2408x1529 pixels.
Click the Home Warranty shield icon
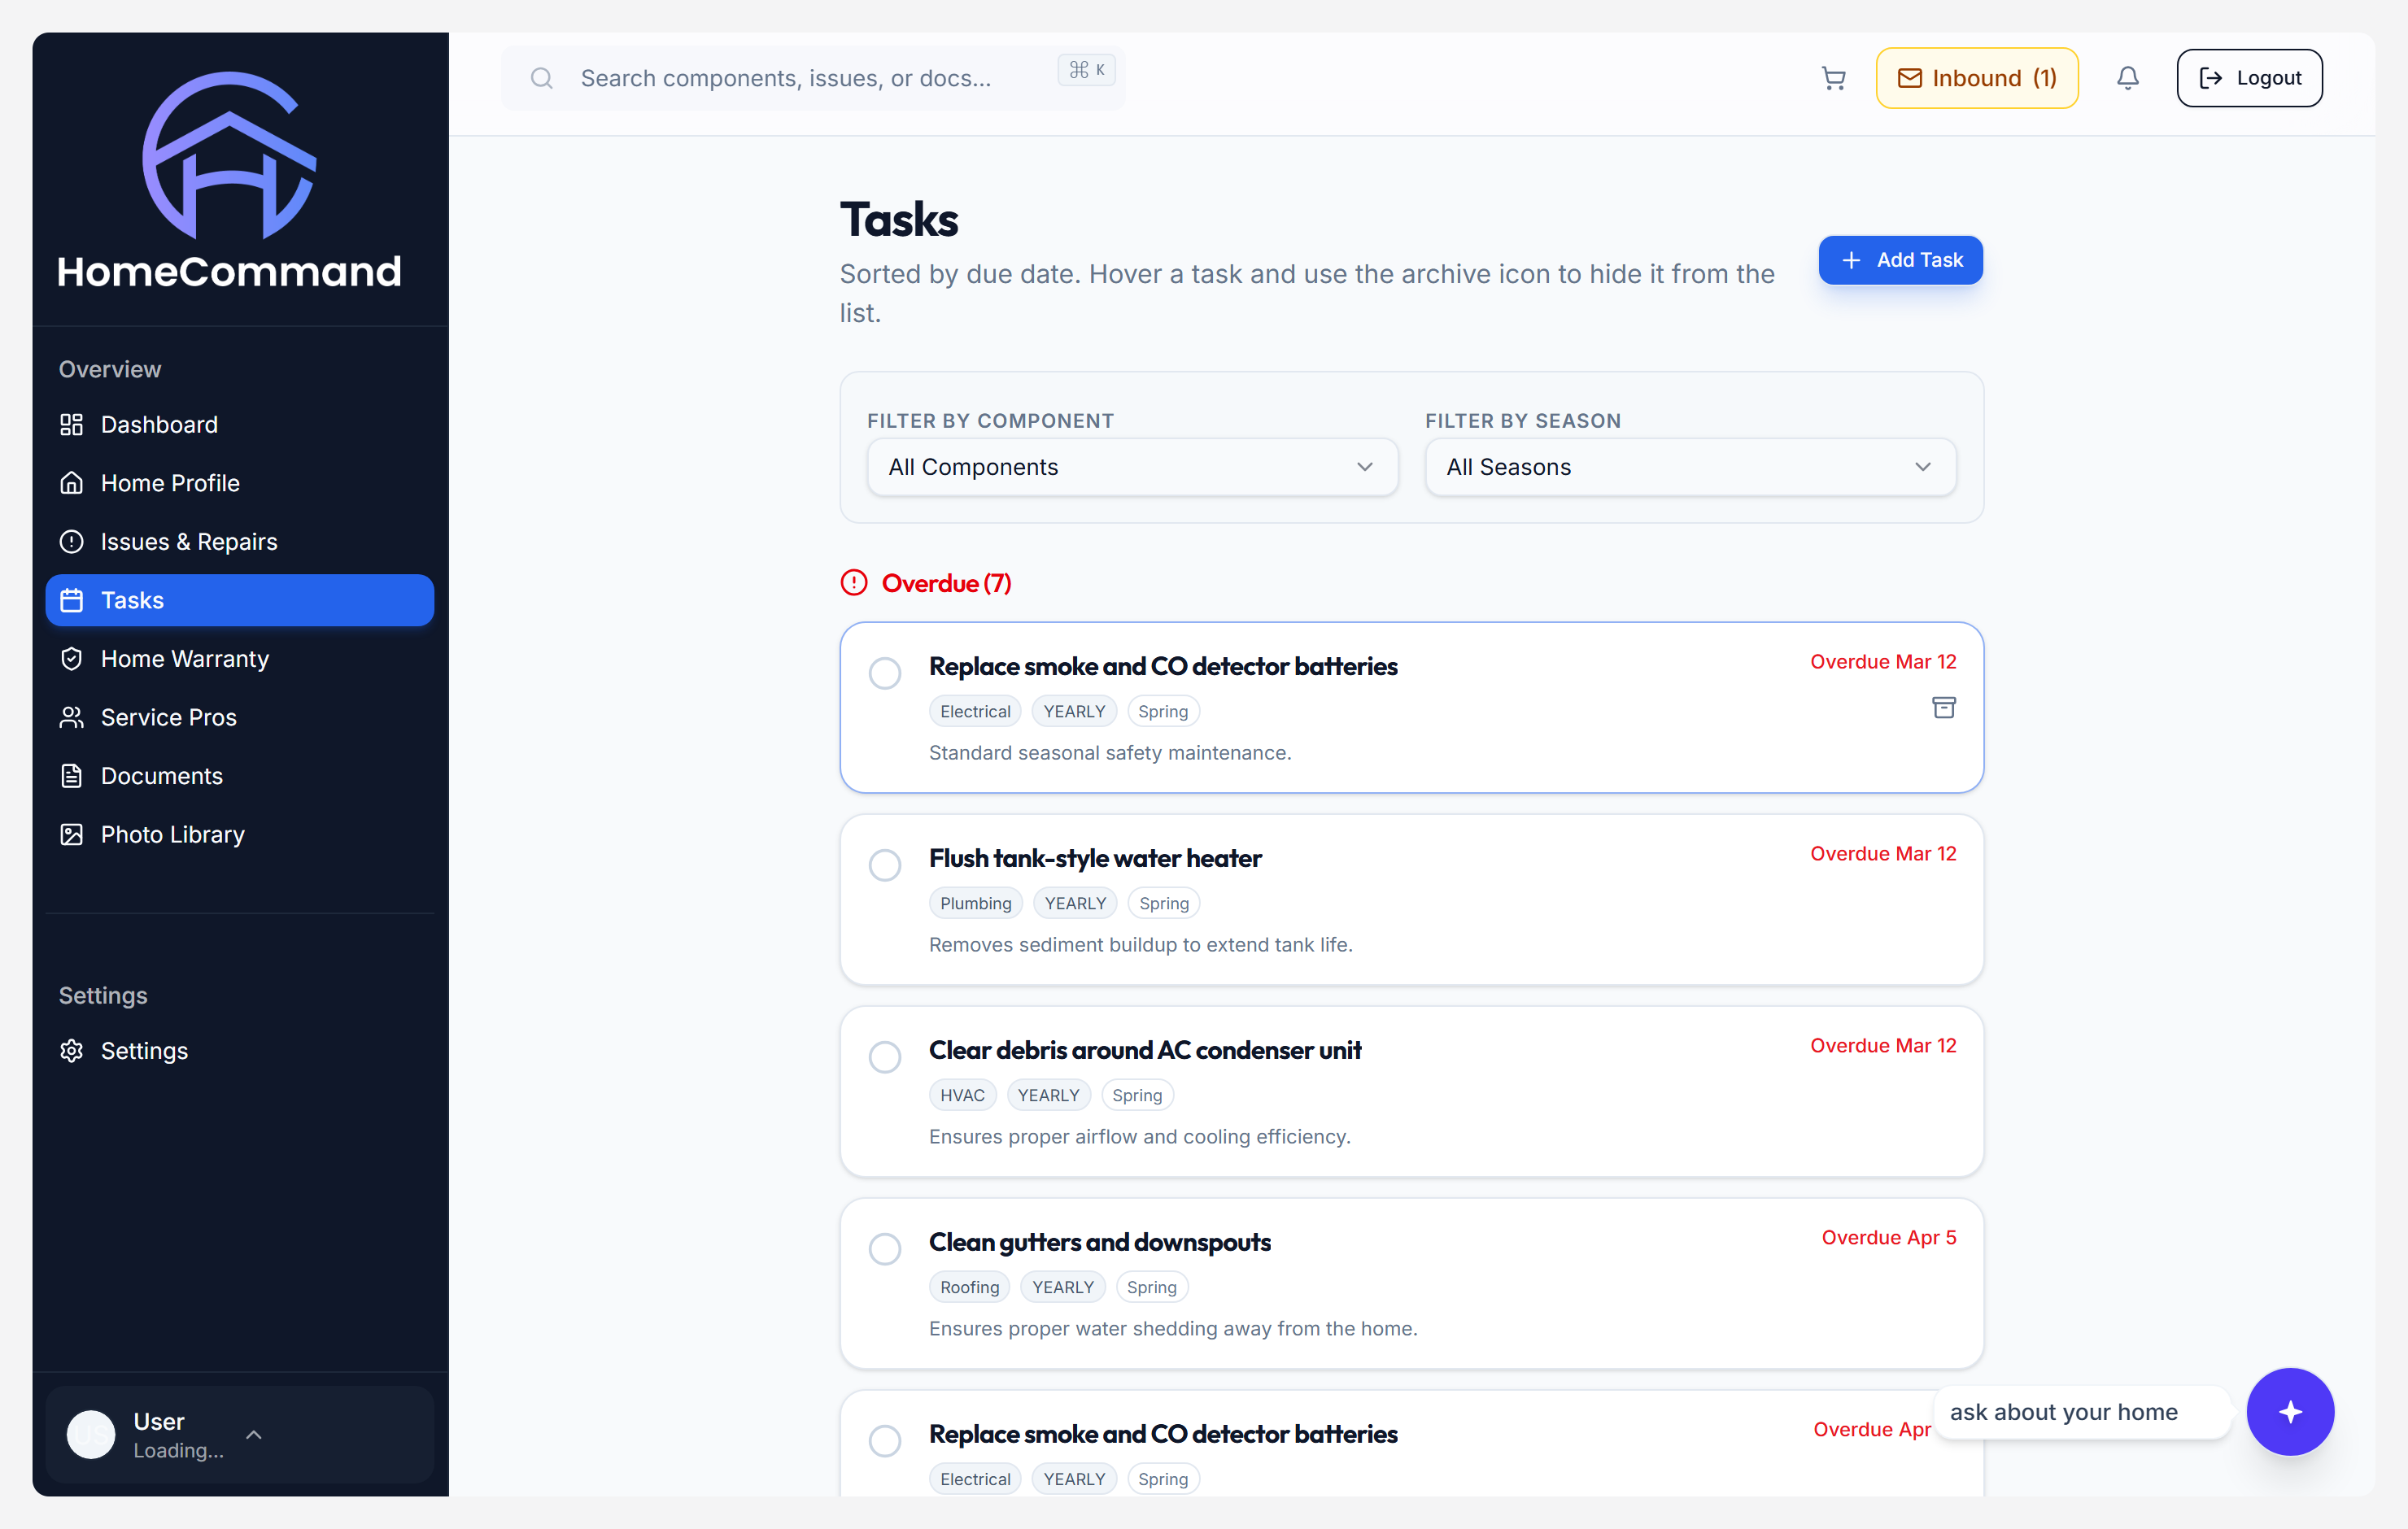pos(71,659)
